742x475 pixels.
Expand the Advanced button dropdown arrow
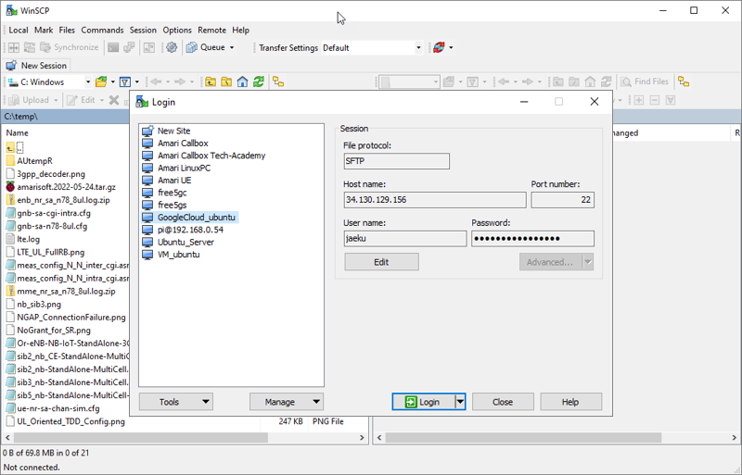pos(588,262)
